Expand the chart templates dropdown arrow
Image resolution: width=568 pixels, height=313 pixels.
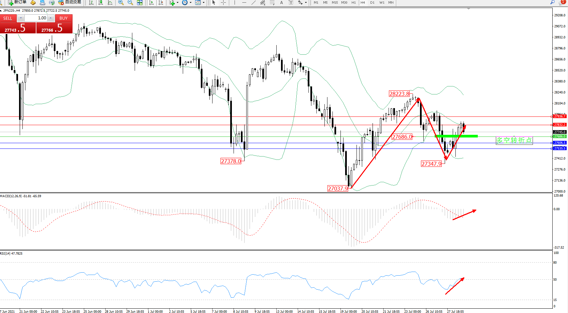coord(203,2)
